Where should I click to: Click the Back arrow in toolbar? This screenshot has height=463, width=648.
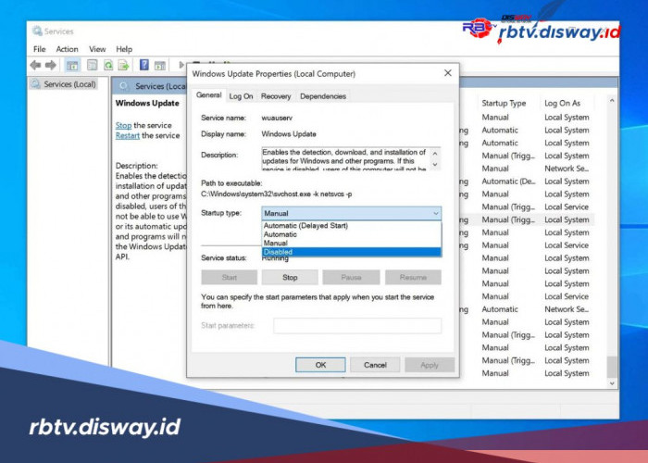click(x=33, y=65)
